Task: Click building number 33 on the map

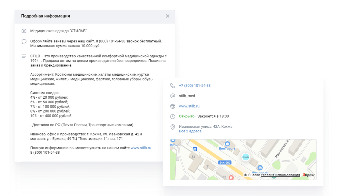Action: coord(193,157)
